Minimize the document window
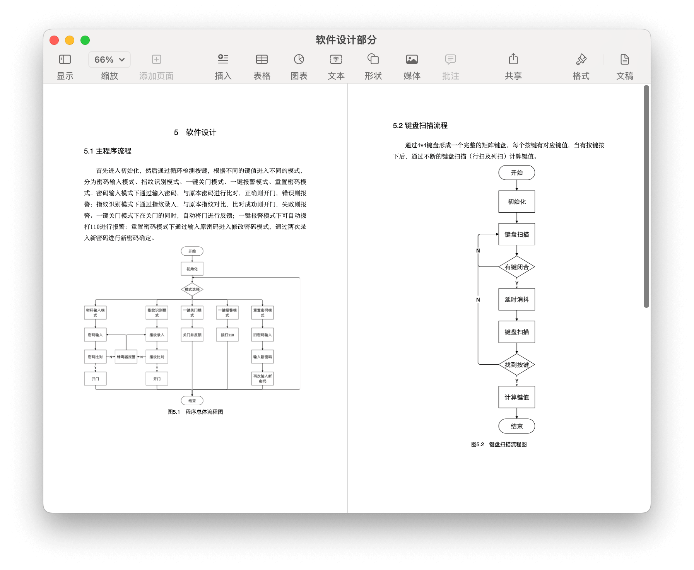 pos(70,40)
